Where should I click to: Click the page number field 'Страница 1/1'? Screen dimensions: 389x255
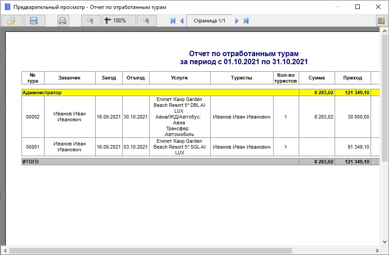pyautogui.click(x=209, y=21)
